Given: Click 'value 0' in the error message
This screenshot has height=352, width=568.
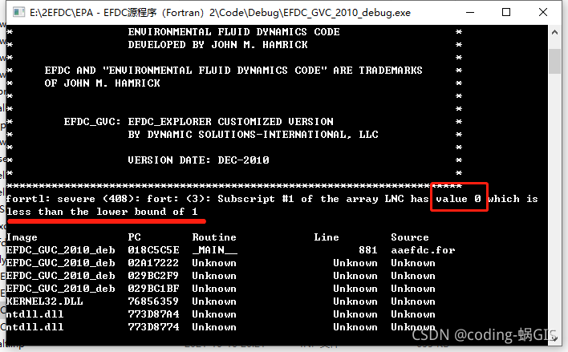Looking at the screenshot, I should pyautogui.click(x=458, y=199).
